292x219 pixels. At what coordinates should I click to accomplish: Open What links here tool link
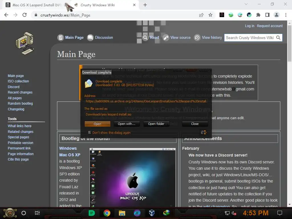20,126
